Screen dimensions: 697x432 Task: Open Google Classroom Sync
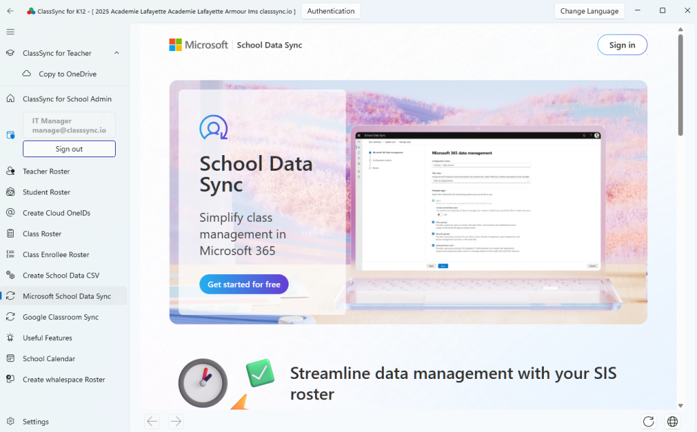61,317
